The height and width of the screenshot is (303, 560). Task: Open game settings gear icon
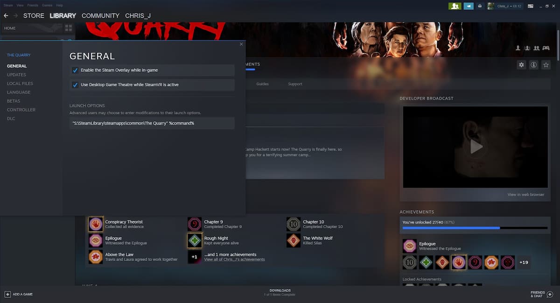[x=521, y=65]
